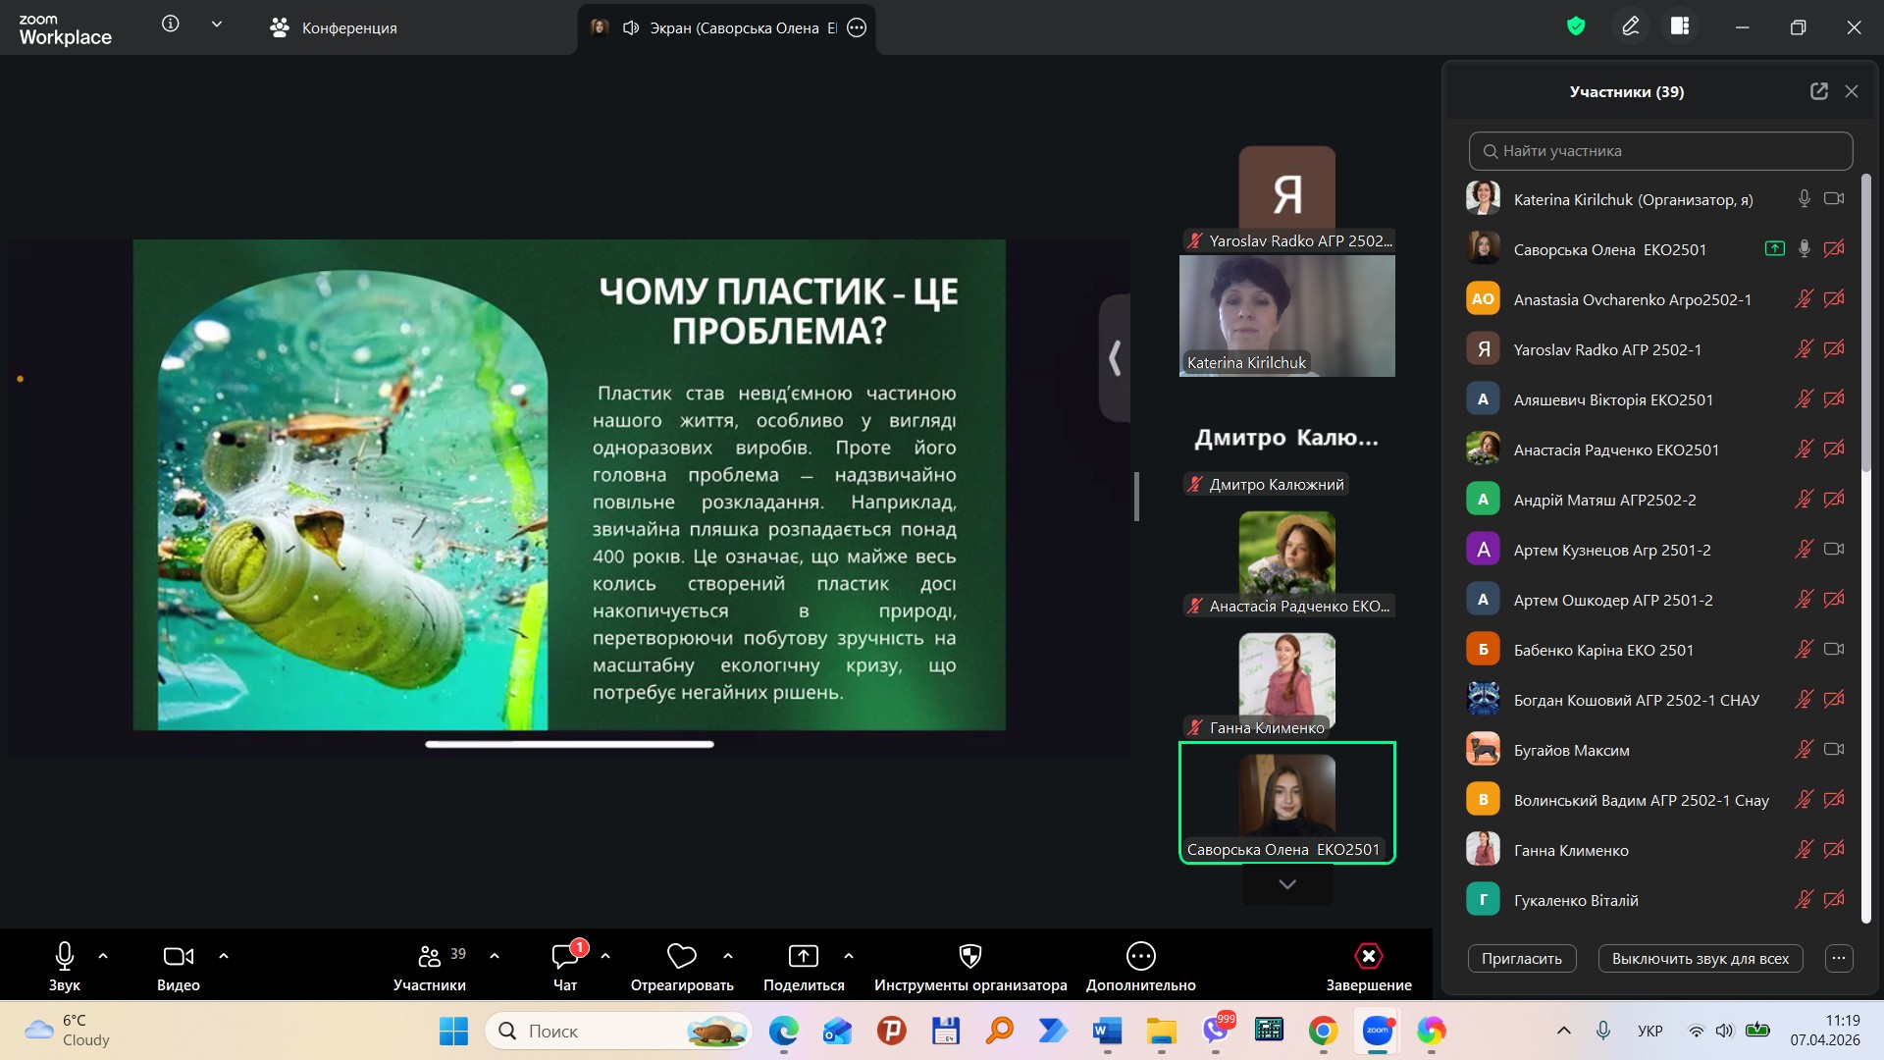Expand audio options arrow next to Sound
Image resolution: width=1884 pixels, height=1060 pixels.
click(103, 956)
